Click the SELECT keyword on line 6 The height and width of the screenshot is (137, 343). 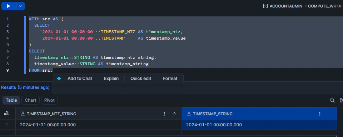37,51
